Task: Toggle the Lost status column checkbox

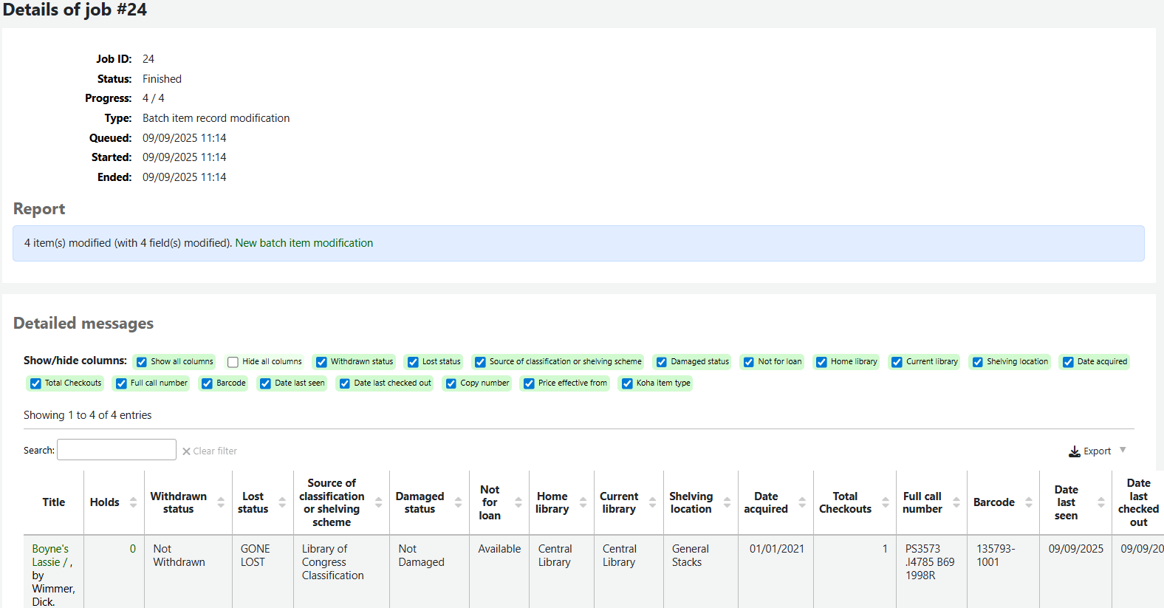Action: pos(413,362)
